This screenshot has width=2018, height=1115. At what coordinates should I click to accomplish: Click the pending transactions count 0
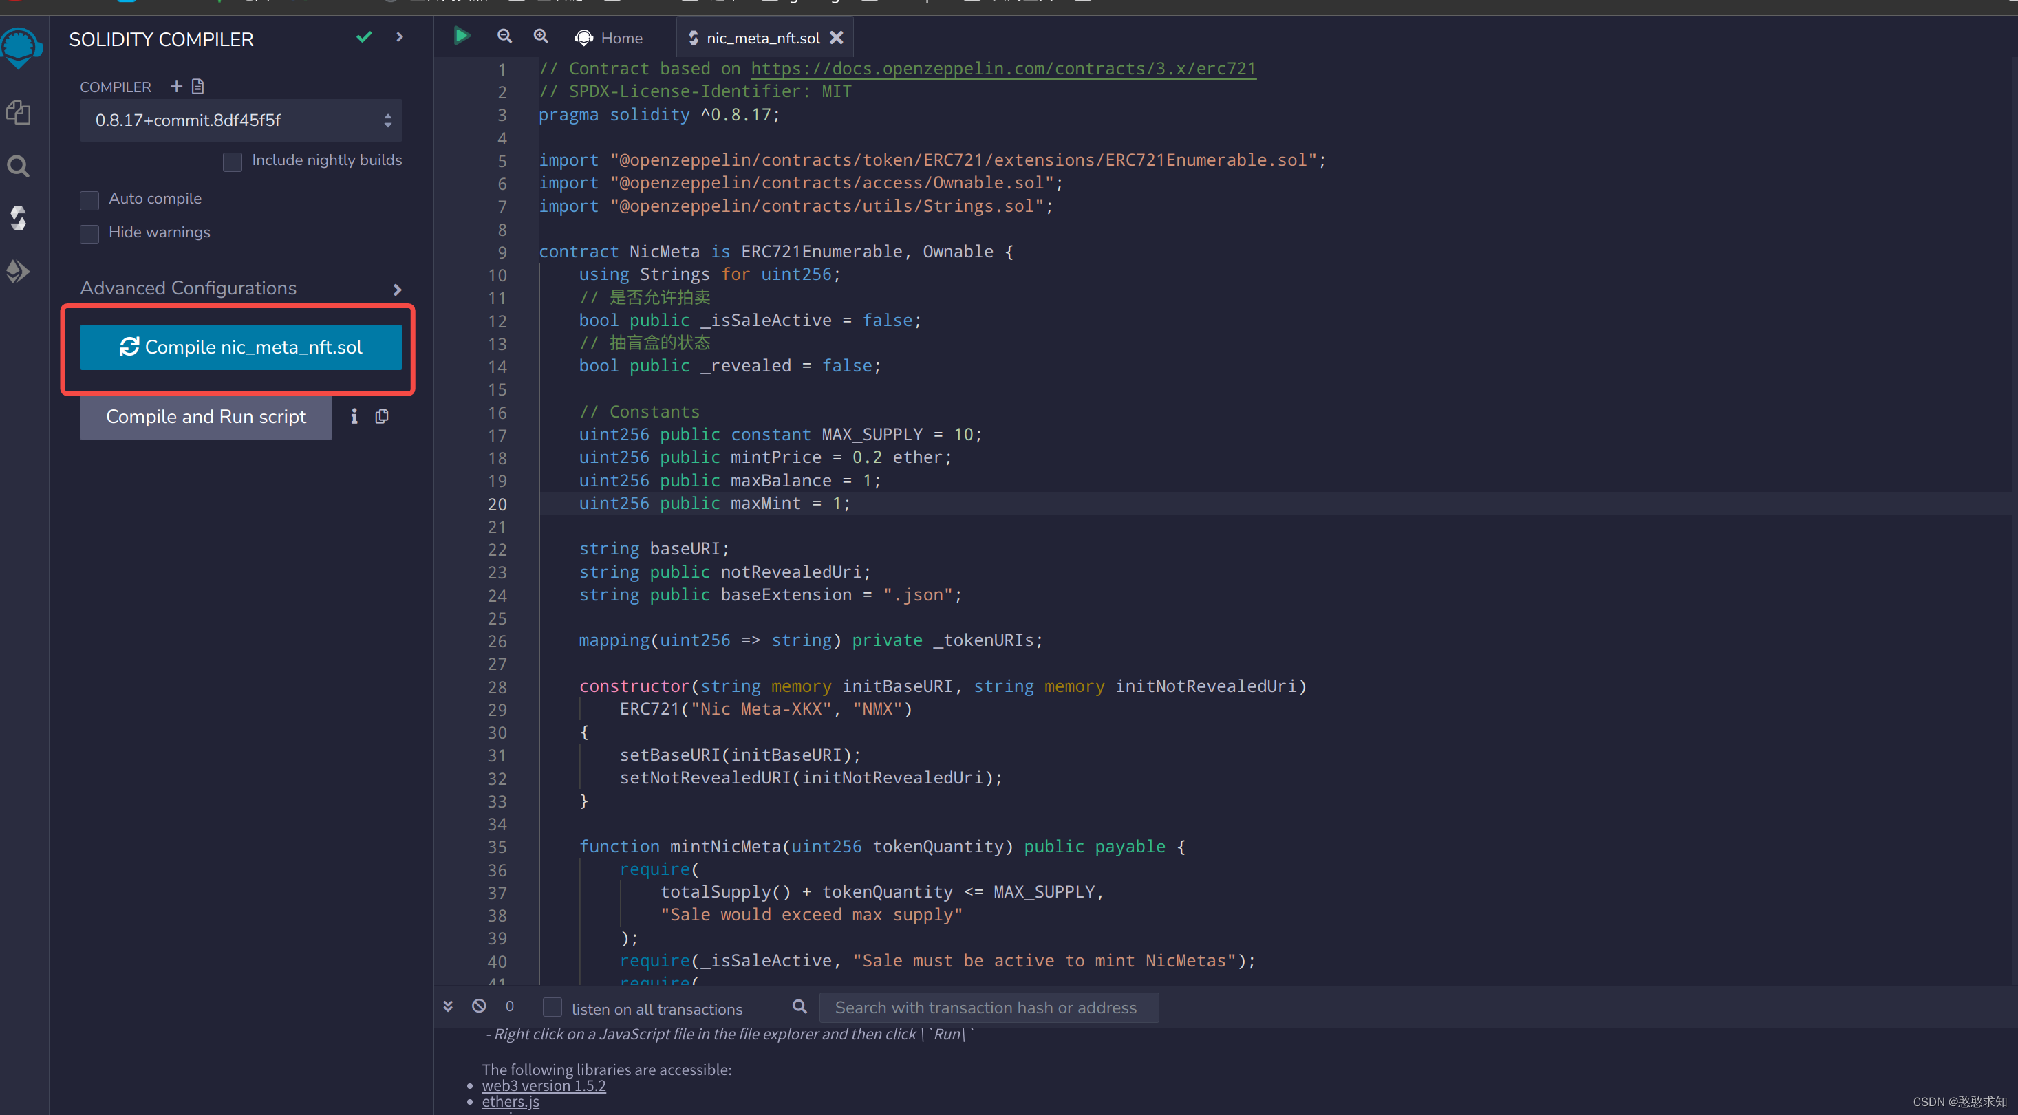[x=509, y=1006]
